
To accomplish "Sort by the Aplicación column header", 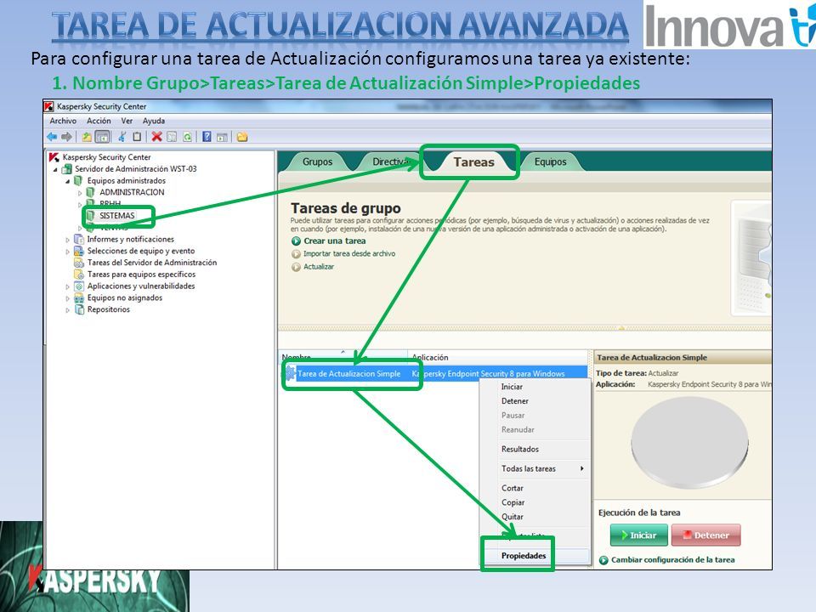I will coord(498,357).
